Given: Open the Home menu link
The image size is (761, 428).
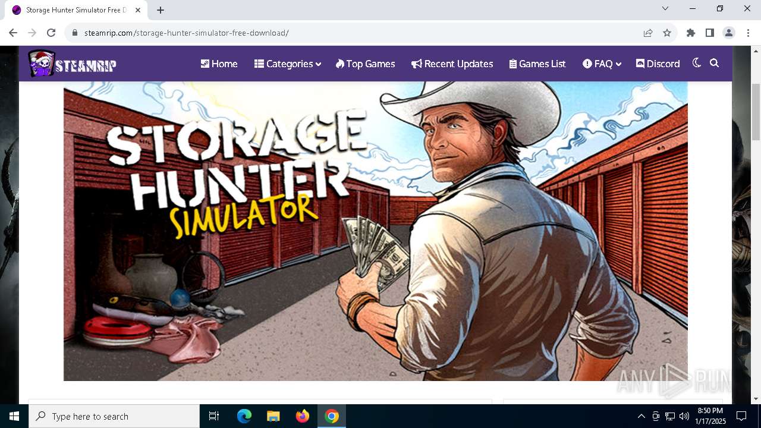Looking at the screenshot, I should pyautogui.click(x=219, y=64).
